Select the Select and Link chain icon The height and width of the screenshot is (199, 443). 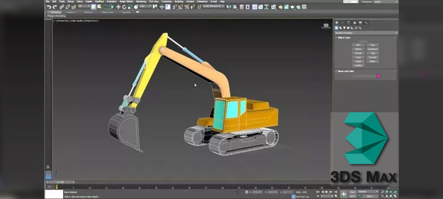coord(62,7)
